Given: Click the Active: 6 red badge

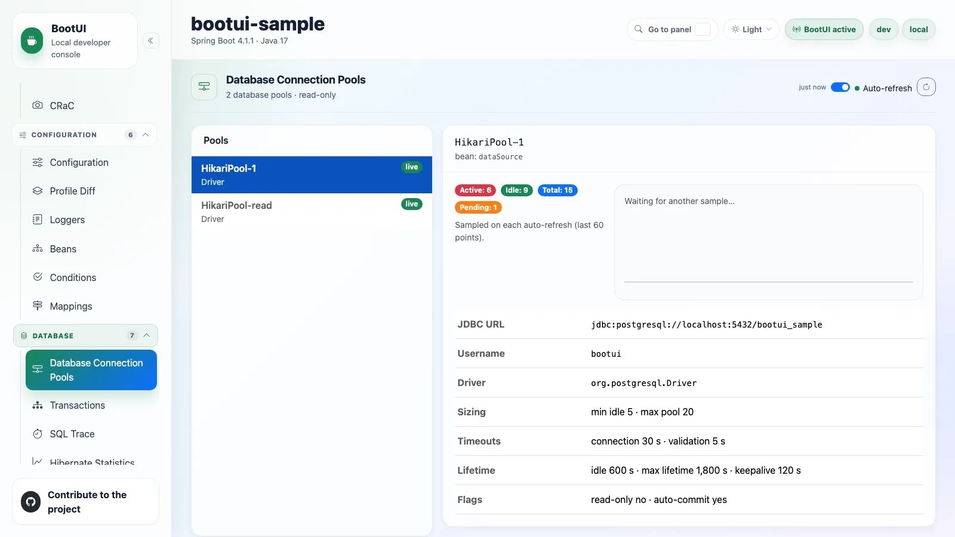Looking at the screenshot, I should (x=475, y=190).
